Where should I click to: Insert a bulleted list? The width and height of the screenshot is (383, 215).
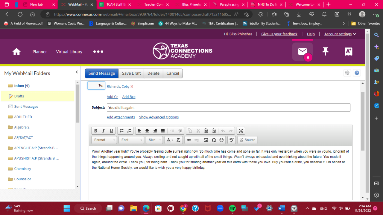click(x=121, y=131)
